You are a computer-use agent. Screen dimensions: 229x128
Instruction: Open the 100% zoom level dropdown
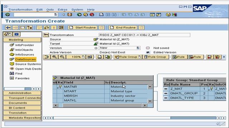(x=83, y=57)
